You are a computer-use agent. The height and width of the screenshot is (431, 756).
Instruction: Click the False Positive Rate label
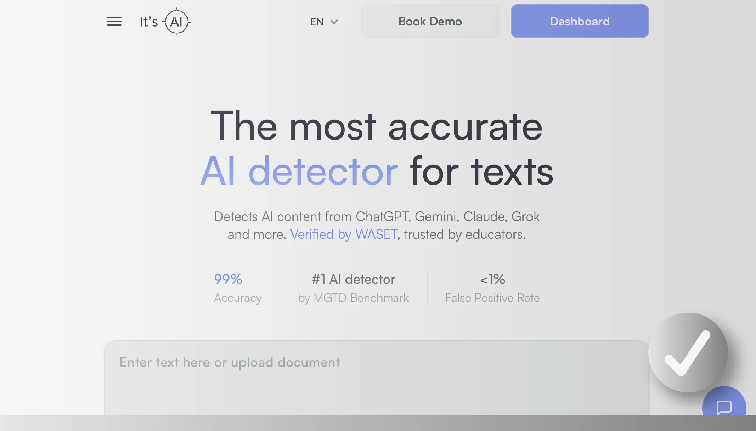pos(492,298)
